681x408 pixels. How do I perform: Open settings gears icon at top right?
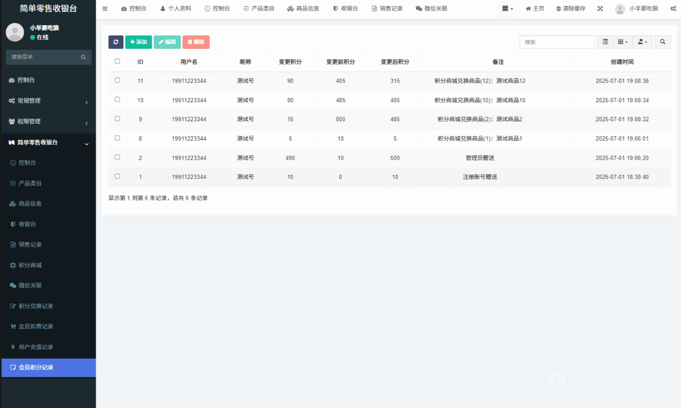coord(673,9)
